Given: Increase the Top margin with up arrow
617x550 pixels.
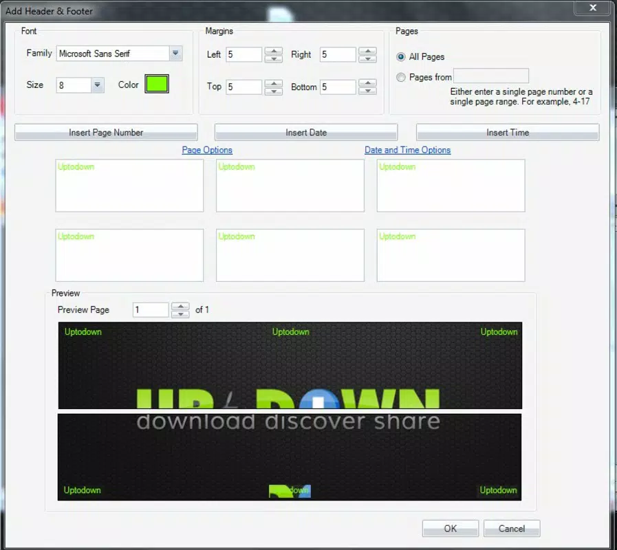Looking at the screenshot, I should [274, 83].
